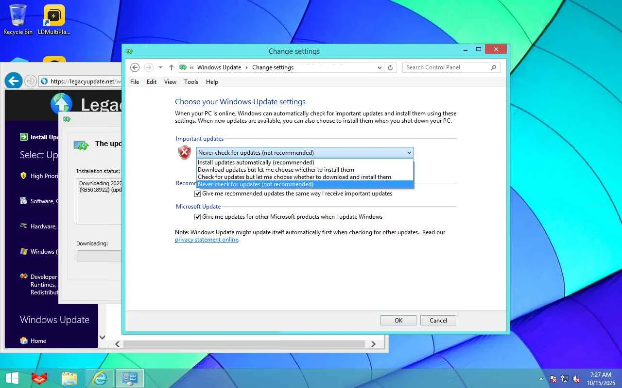Open the View menu
This screenshot has height=388, width=622.
(170, 82)
